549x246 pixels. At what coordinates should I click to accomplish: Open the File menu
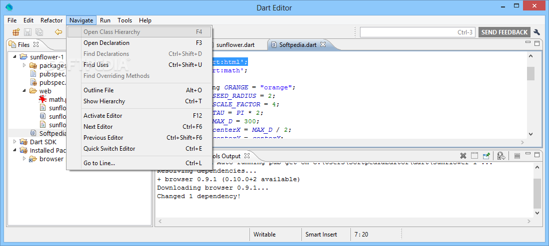(12, 20)
